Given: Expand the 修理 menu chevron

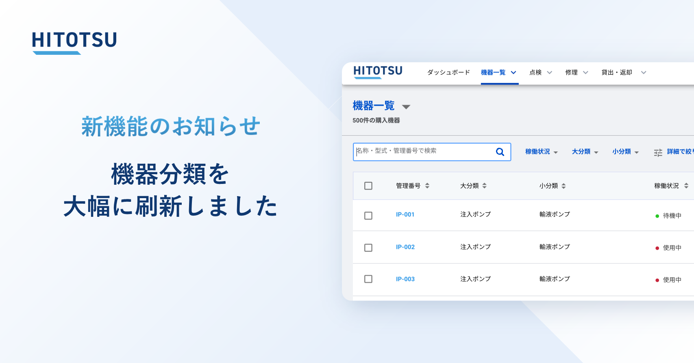Looking at the screenshot, I should coord(586,73).
